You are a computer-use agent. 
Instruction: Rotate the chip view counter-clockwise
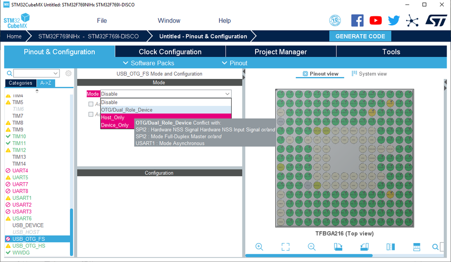tap(364, 247)
